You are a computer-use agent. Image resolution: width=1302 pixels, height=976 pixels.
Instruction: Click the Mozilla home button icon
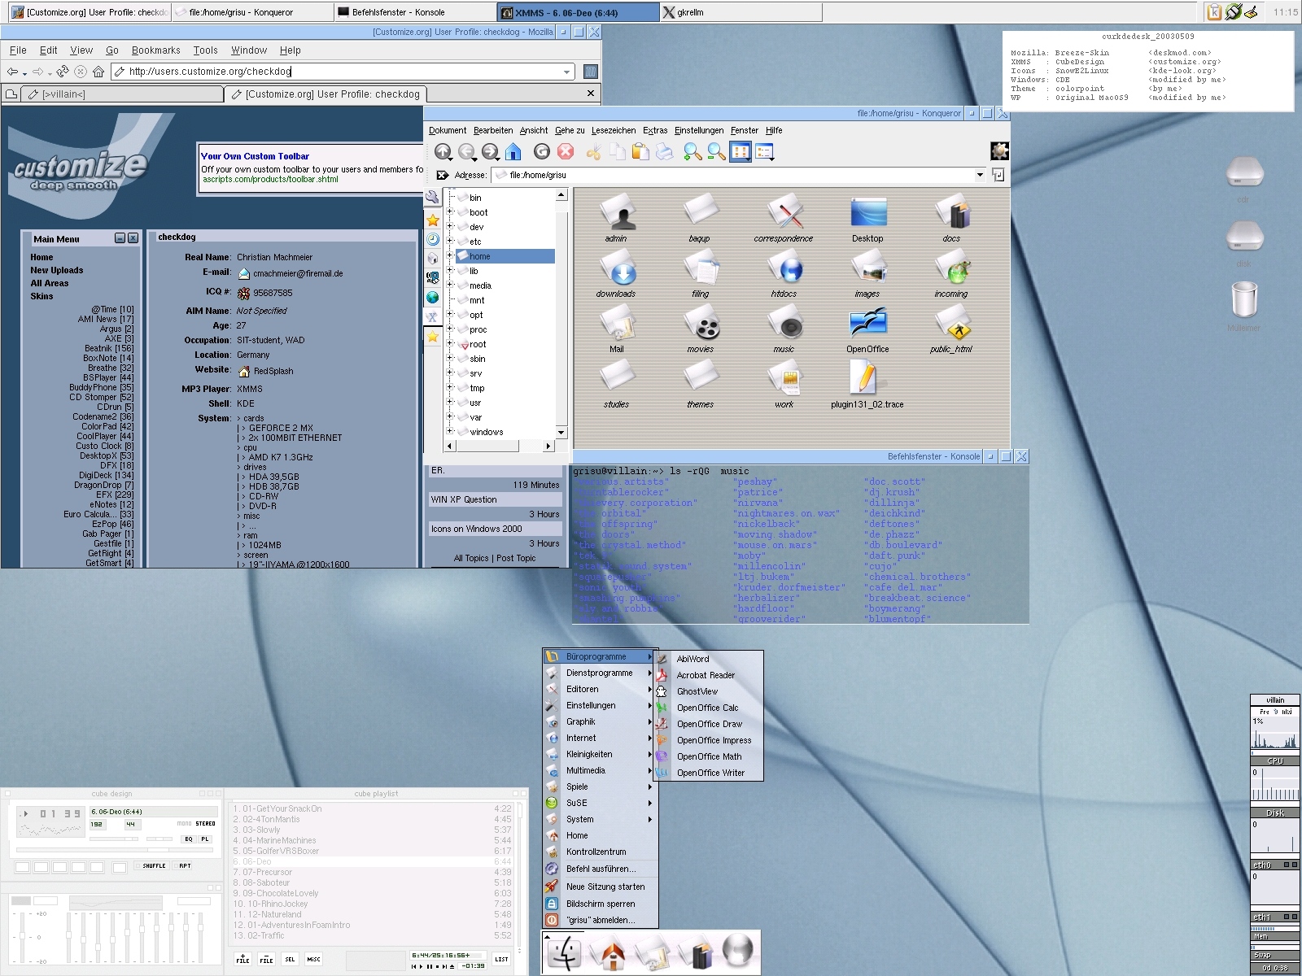point(98,72)
